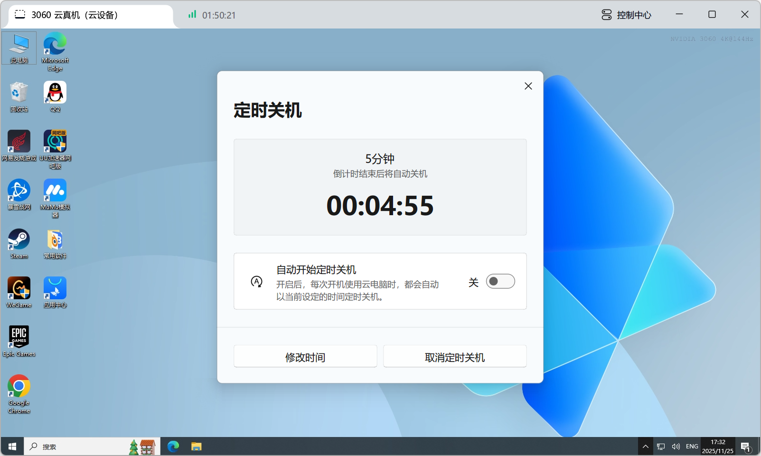
Task: Click the 应用中心 desktop icon
Action: pos(55,289)
